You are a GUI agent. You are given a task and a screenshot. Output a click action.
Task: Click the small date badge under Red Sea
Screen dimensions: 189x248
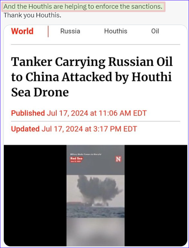[x=76, y=161]
